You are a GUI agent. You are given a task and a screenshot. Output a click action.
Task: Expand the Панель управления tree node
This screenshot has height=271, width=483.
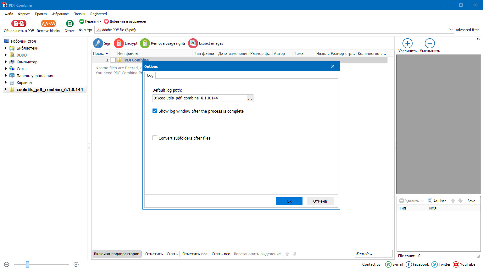[x=6, y=76]
